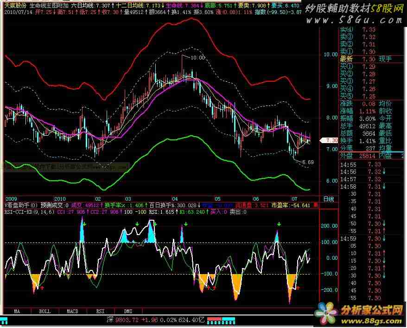Switch to the MA indicator tab
407x328 pixels.
[x=17, y=311]
